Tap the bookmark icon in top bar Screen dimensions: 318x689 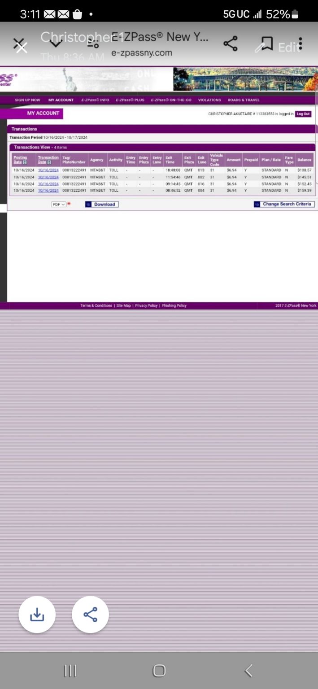[267, 44]
